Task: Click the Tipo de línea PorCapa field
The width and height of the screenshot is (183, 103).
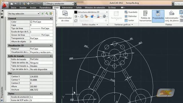Action: tap(41, 28)
